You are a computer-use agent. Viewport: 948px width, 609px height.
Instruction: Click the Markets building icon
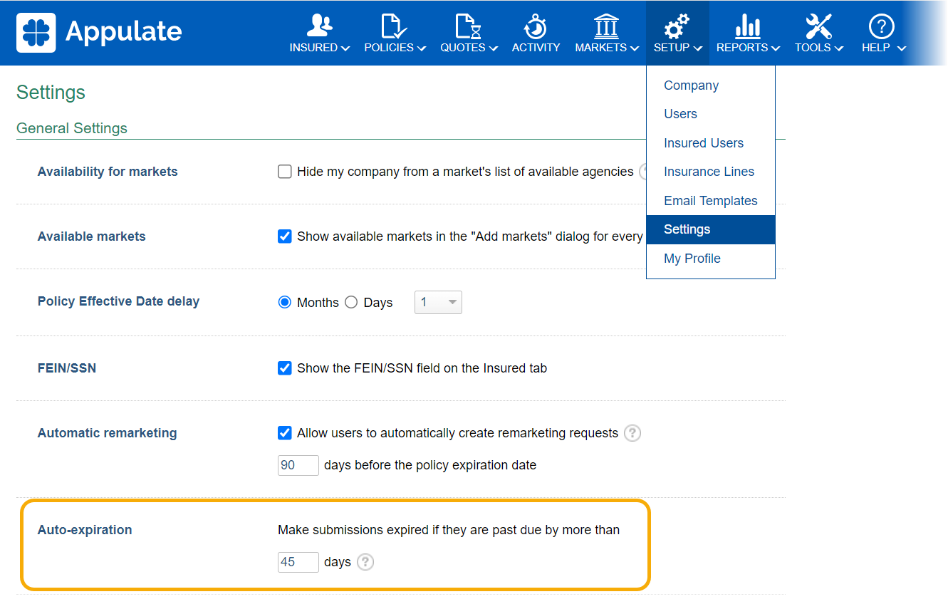(606, 26)
